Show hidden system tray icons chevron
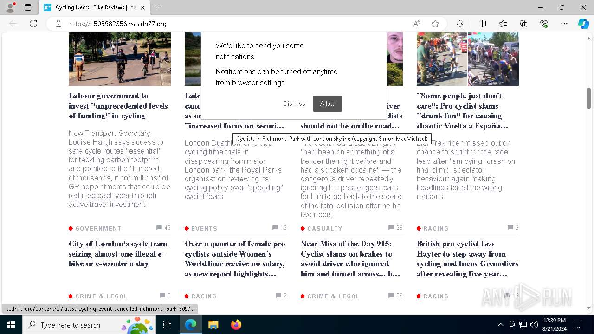The height and width of the screenshot is (334, 594). click(x=500, y=325)
